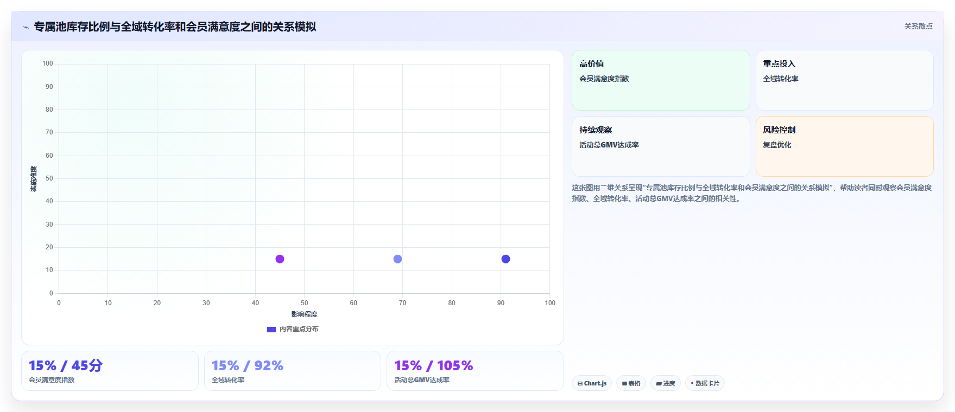Viewport: 955px width, 412px height.
Task: Click the 全域转化率 label under 15% / 92%
Action: tap(228, 380)
